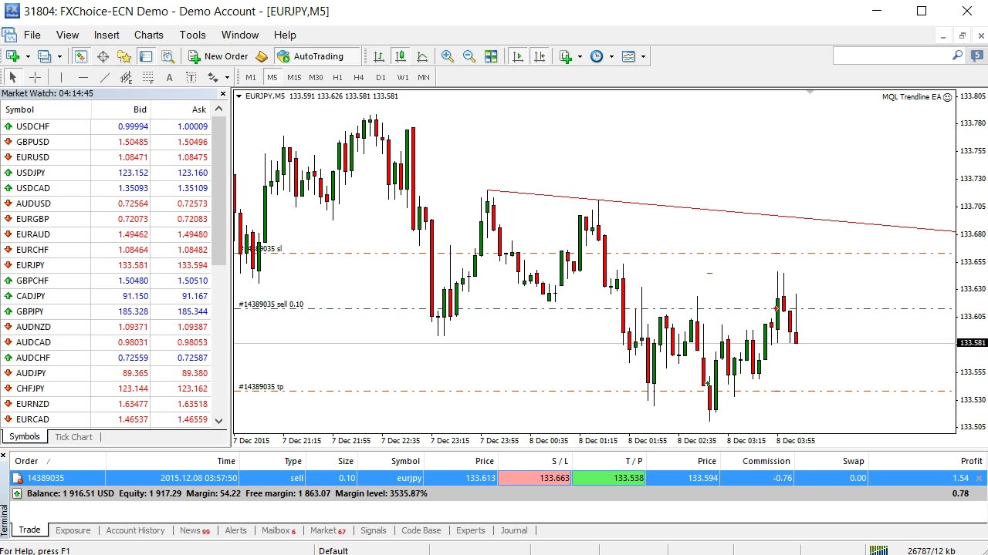Close order 14389035 with the x
This screenshot has width=988, height=555.
tap(980, 478)
